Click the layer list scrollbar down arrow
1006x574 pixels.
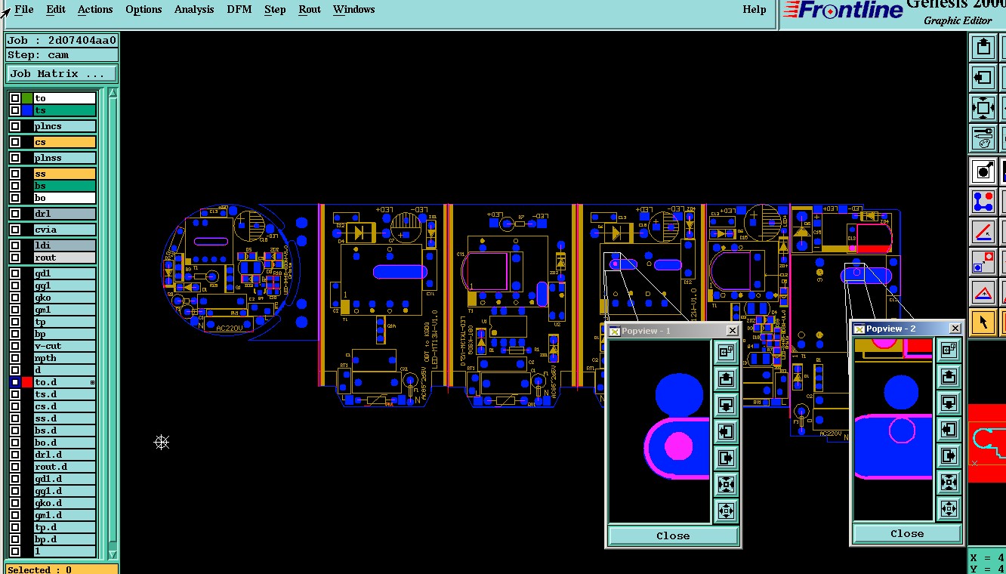(x=113, y=554)
